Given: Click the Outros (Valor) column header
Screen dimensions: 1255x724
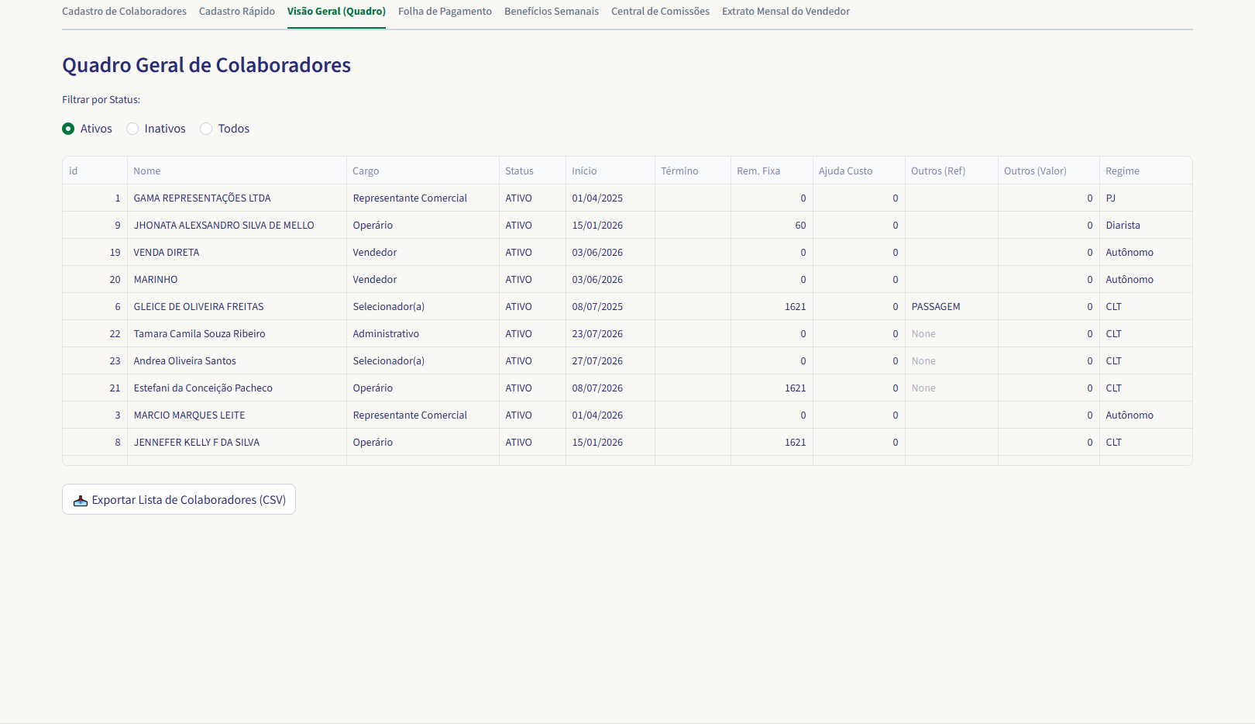Looking at the screenshot, I should coord(1049,171).
